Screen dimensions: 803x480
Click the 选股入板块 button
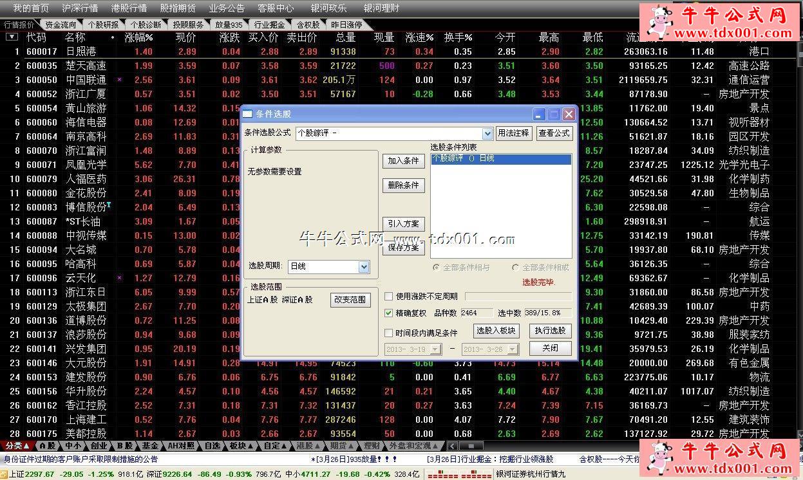pos(496,331)
